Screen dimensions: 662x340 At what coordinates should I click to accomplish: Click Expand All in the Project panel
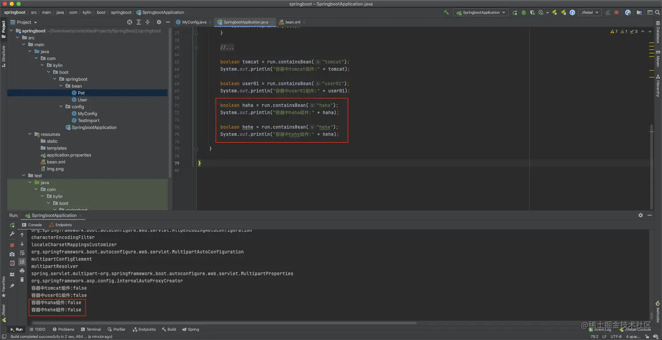(139, 22)
